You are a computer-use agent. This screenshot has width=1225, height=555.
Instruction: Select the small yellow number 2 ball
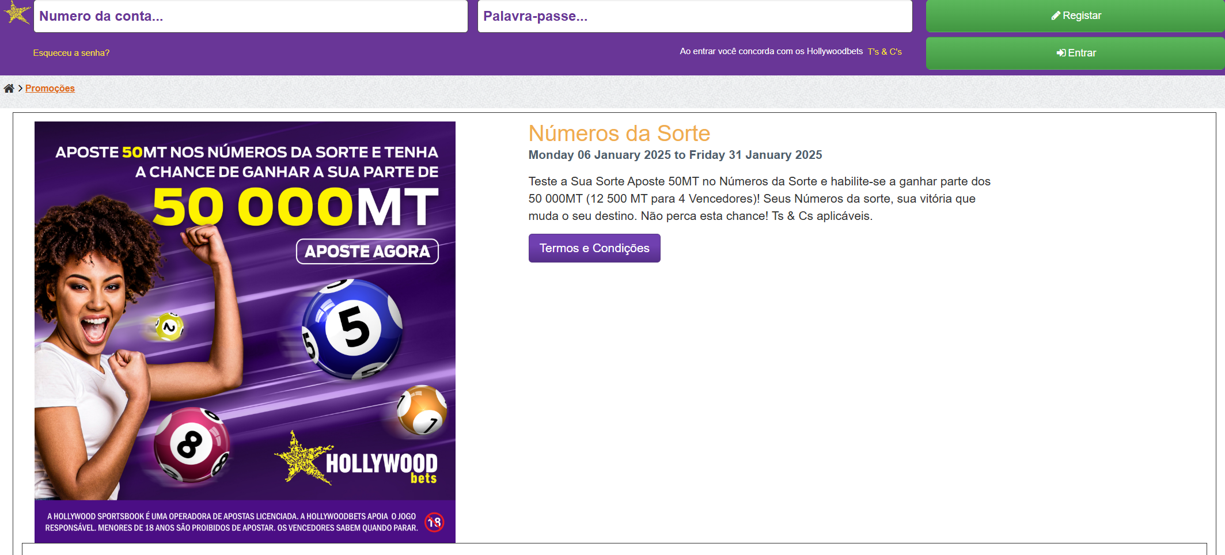coord(169,327)
